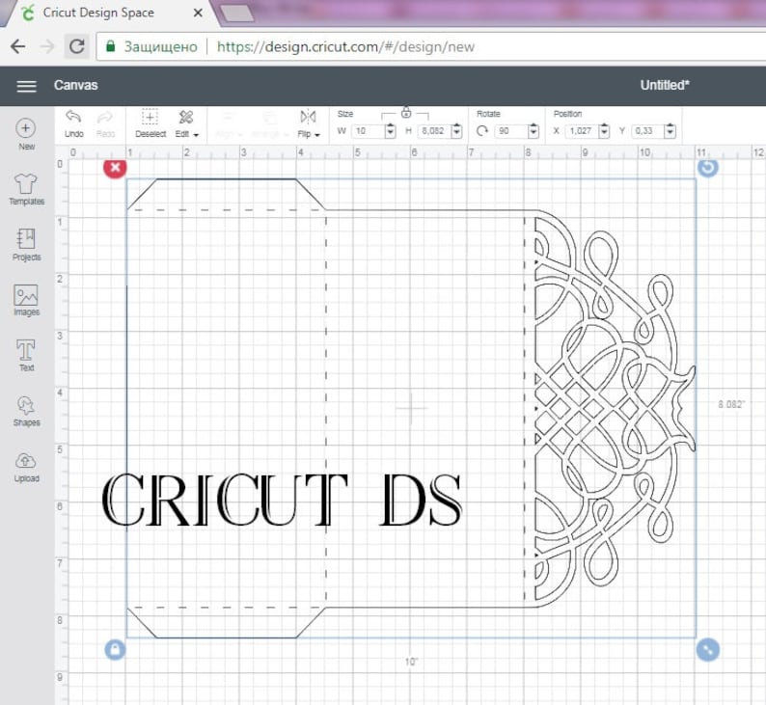This screenshot has height=705, width=766.
Task: Open the Templates panel
Action: pos(26,189)
